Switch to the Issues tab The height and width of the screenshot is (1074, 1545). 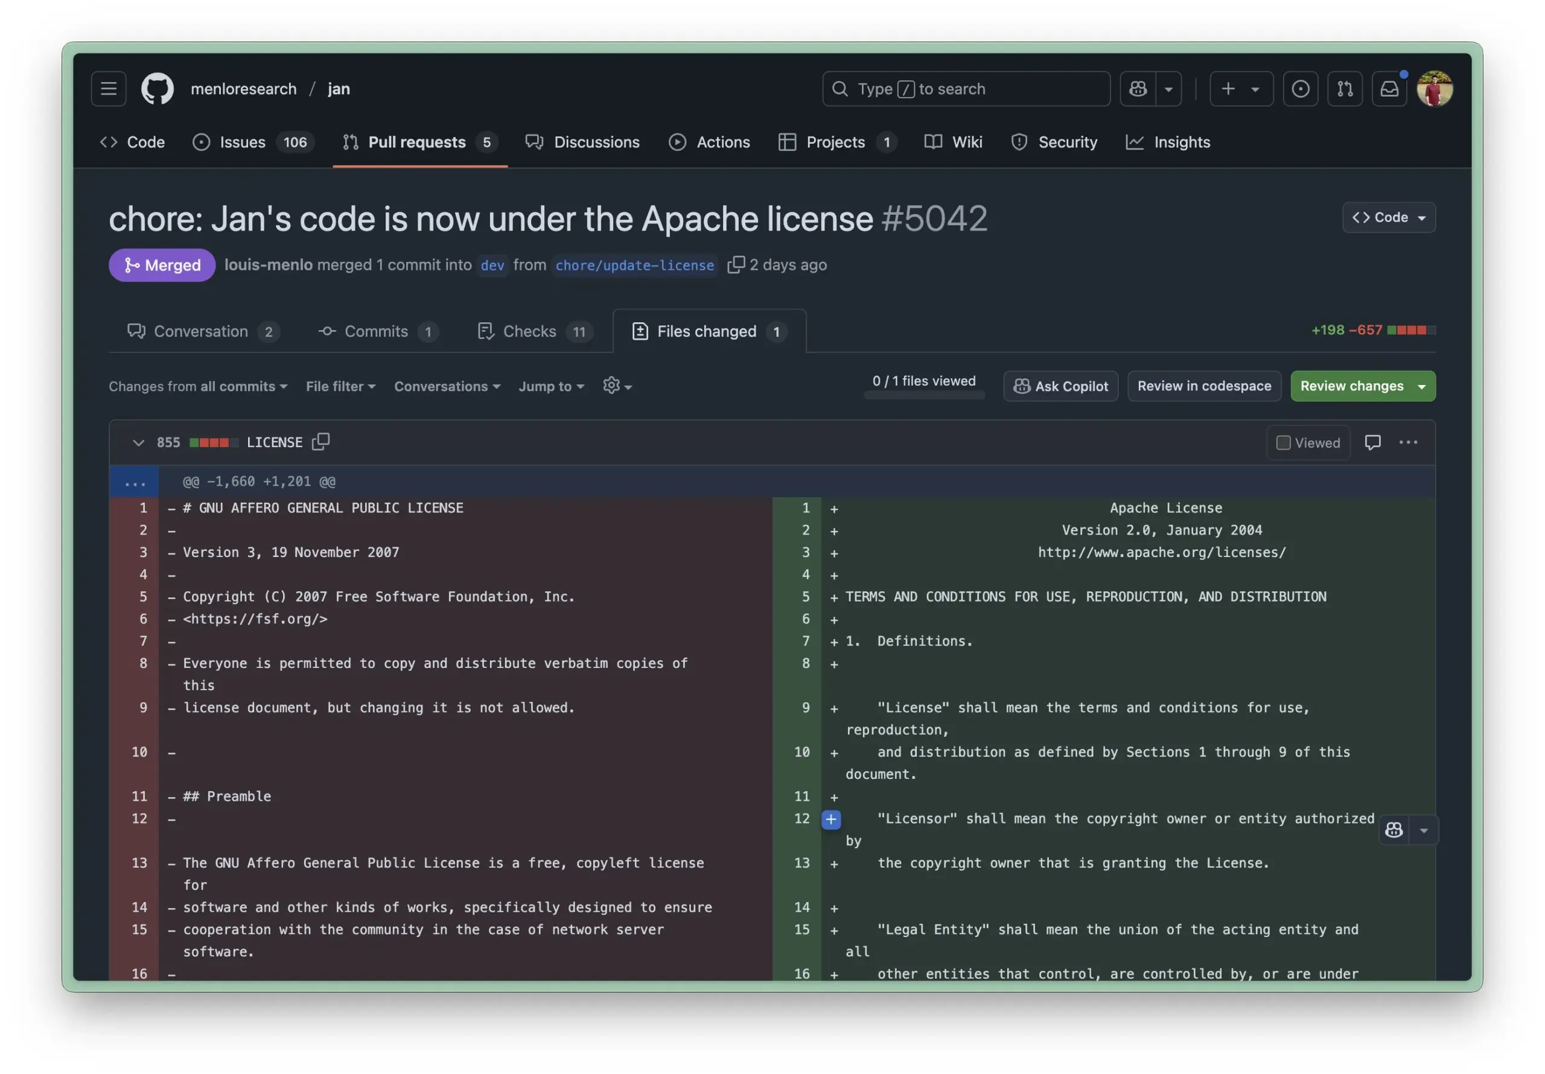coord(253,142)
